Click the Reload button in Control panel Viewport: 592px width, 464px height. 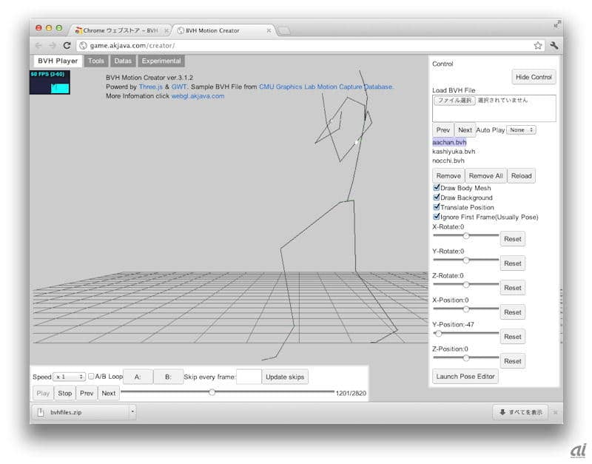tap(521, 176)
